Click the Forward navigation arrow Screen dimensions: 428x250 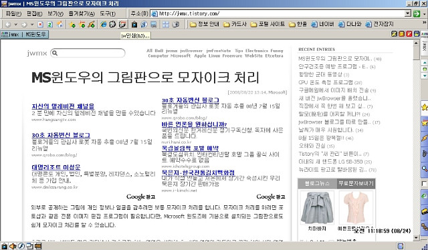pyautogui.click(x=24, y=25)
